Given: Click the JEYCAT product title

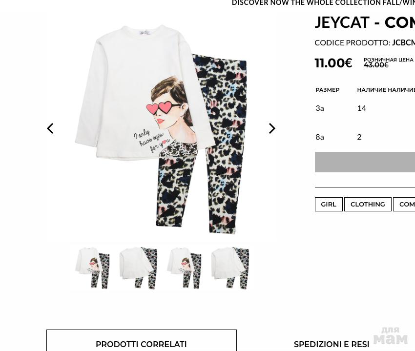Looking at the screenshot, I should 365,22.
